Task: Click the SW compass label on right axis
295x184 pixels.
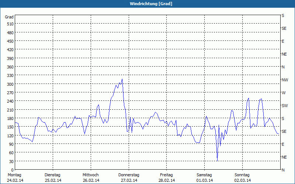Action: (285, 106)
